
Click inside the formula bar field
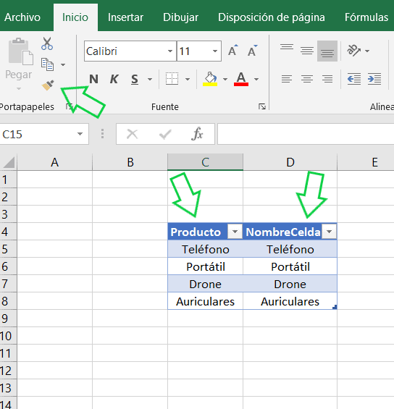tap(306, 134)
